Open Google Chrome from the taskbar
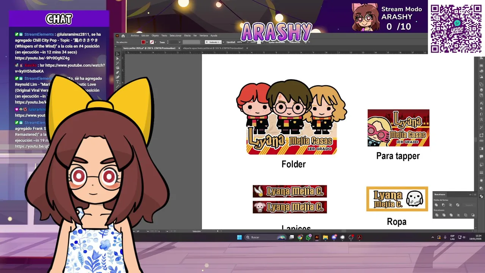This screenshot has height=273, width=485. (x=300, y=237)
